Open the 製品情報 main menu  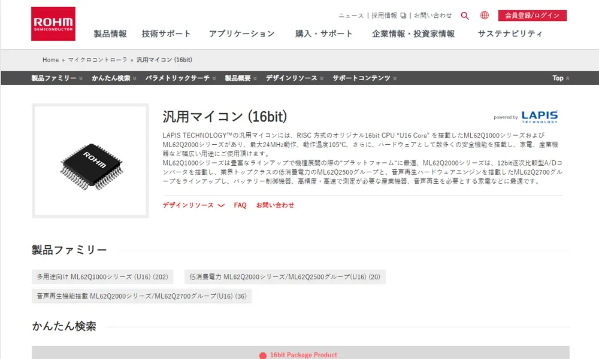pyautogui.click(x=110, y=34)
